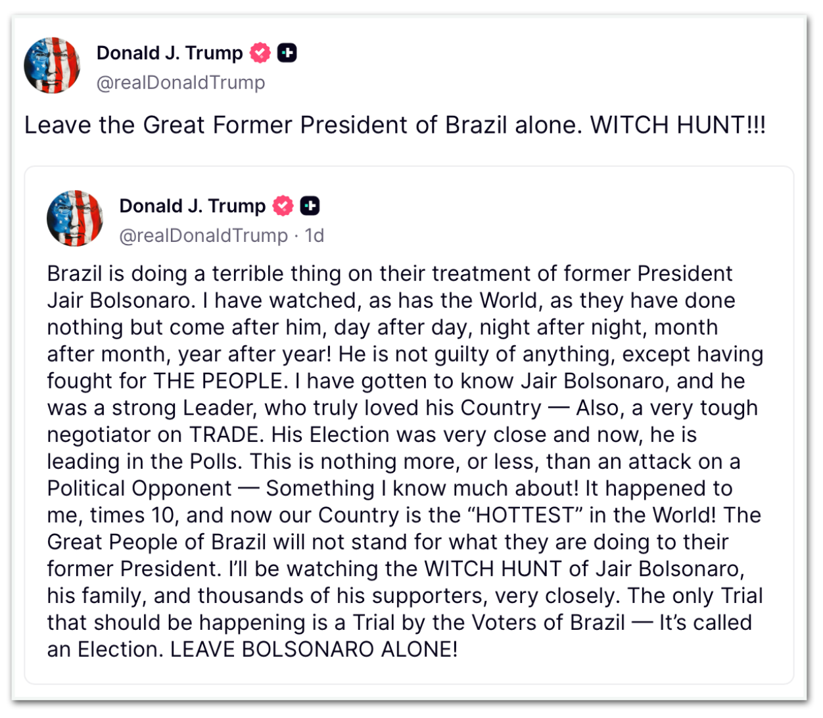Click the black plus badge beside top name
Viewport: 823px width, 718px height.
[x=287, y=53]
